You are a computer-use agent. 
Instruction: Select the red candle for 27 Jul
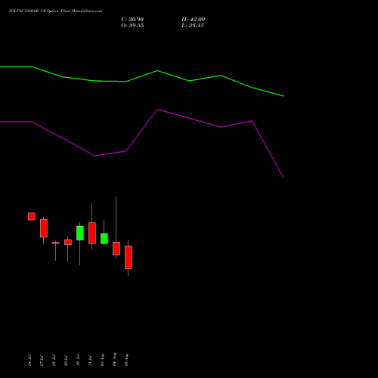point(44,228)
